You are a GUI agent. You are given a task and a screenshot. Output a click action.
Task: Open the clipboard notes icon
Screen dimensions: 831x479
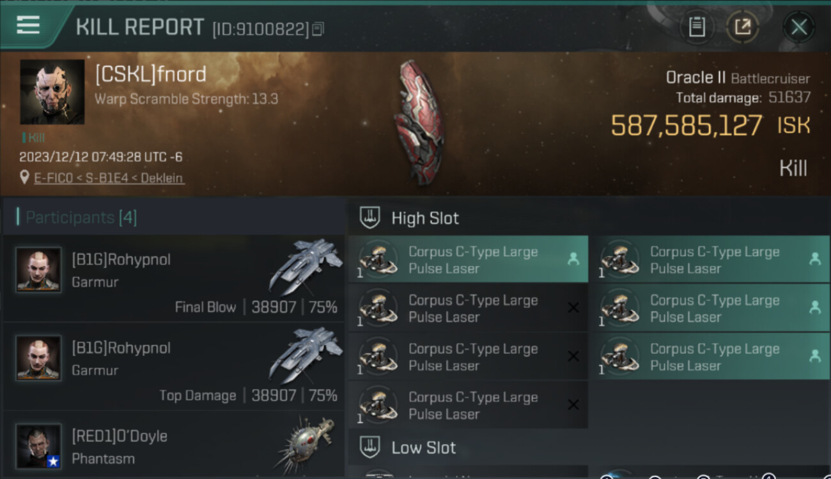(x=697, y=27)
